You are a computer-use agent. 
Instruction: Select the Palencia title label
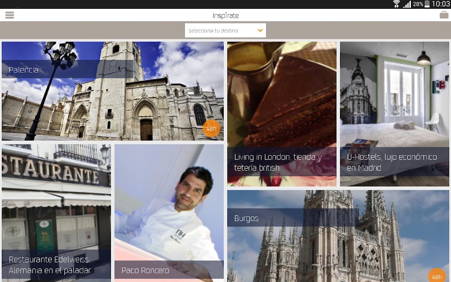(x=24, y=70)
